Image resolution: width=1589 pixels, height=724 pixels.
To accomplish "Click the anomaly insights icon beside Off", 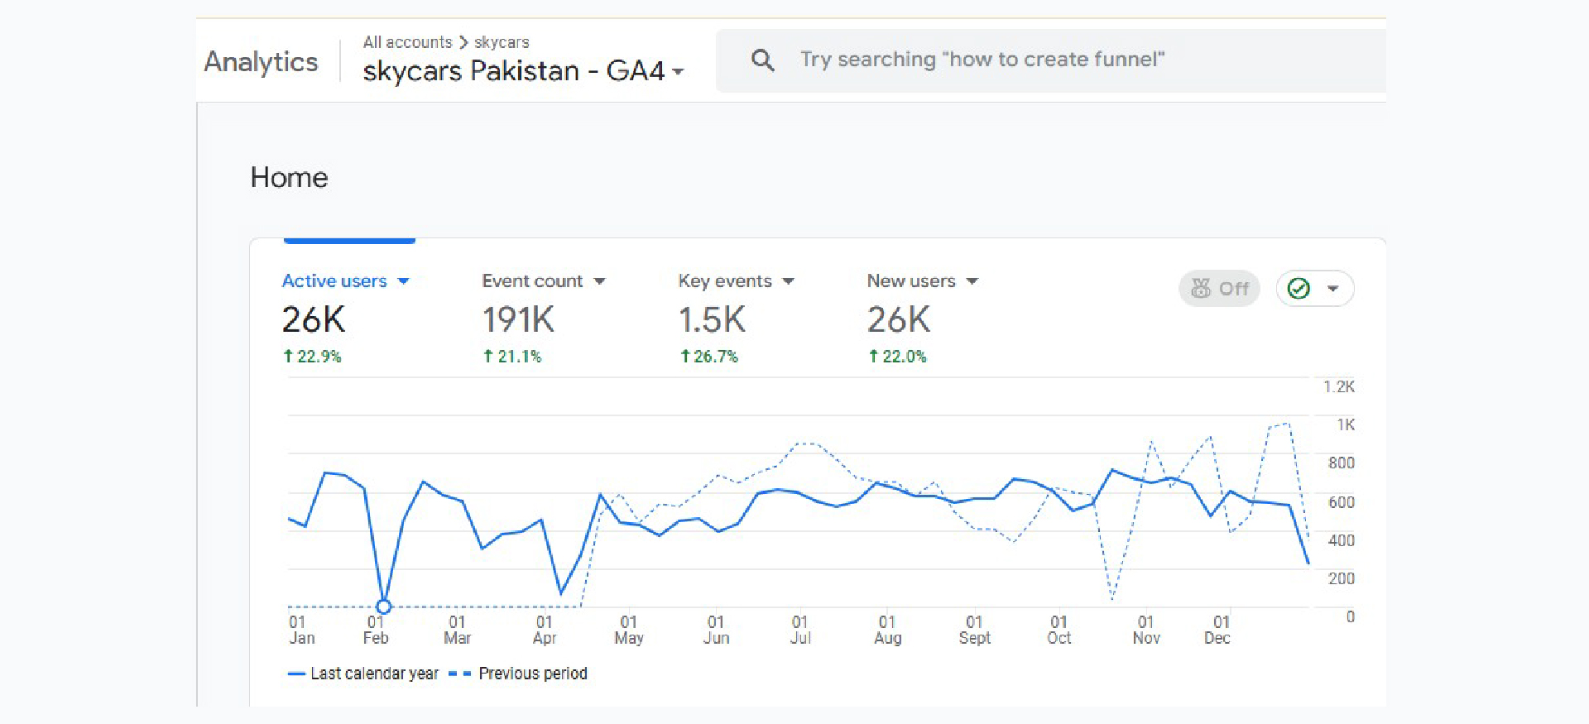I will (1200, 289).
